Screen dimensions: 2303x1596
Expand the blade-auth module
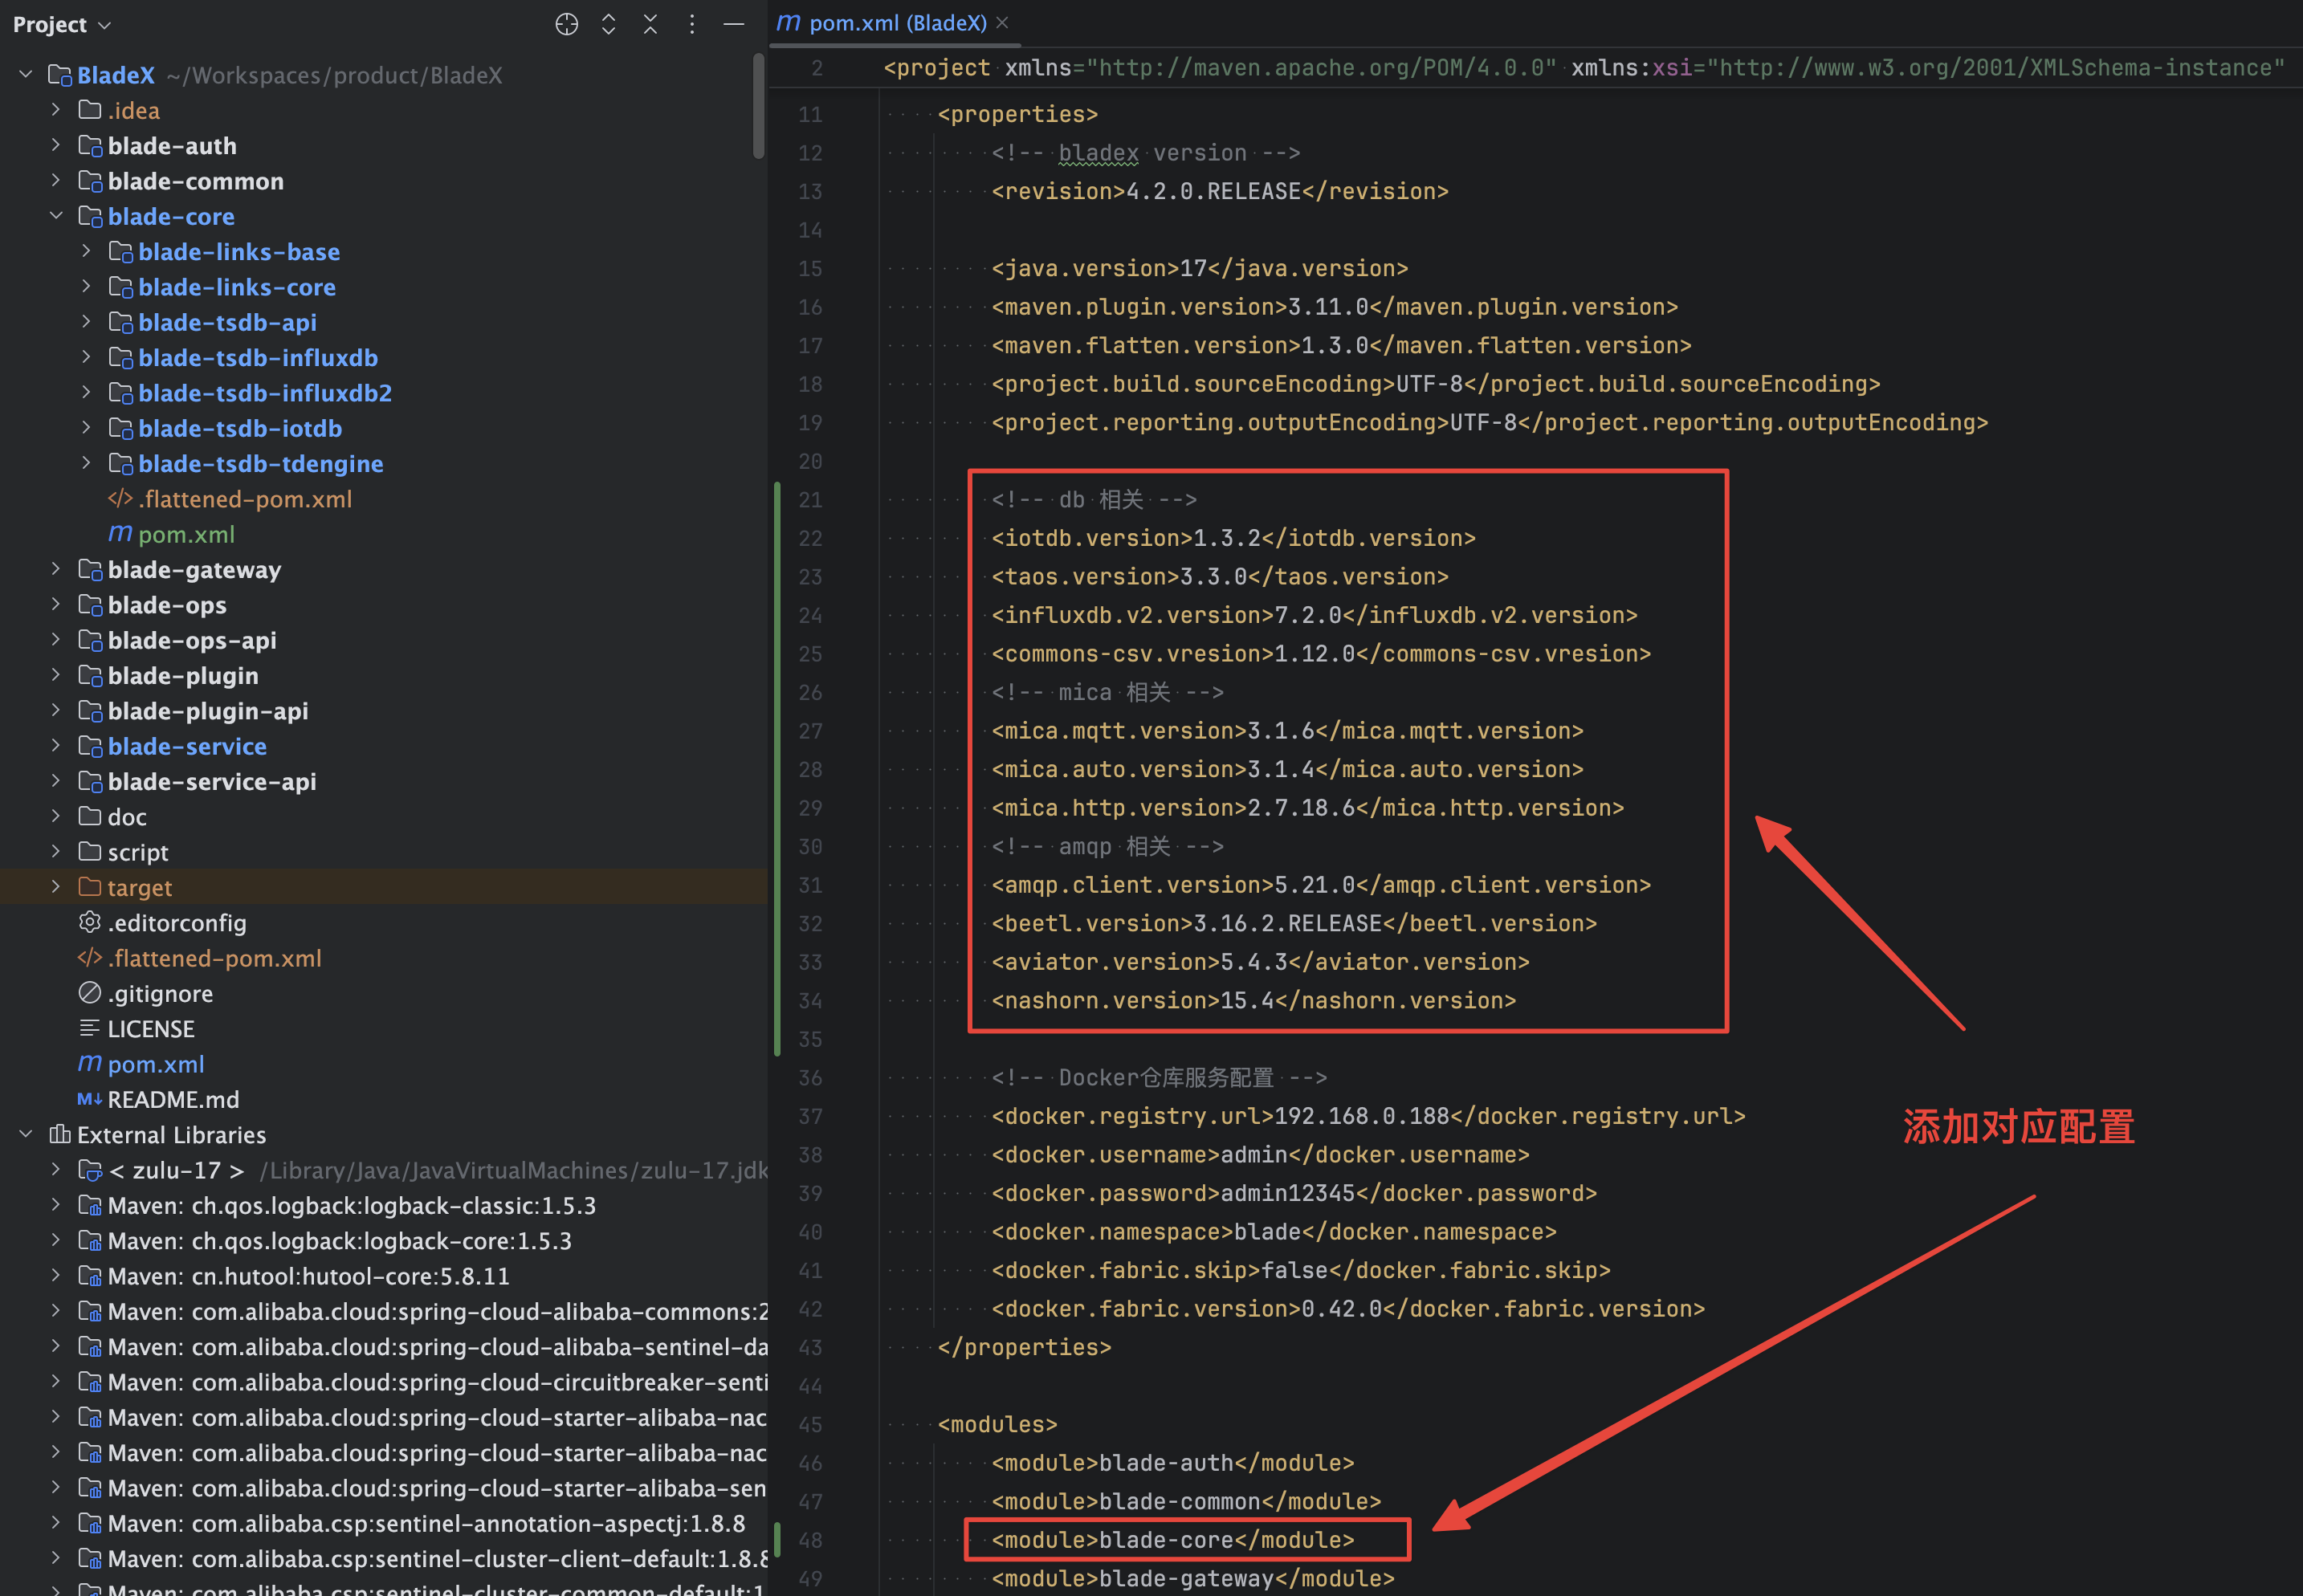56,145
